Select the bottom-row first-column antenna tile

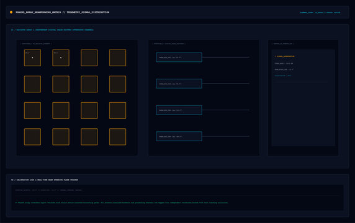(32, 137)
